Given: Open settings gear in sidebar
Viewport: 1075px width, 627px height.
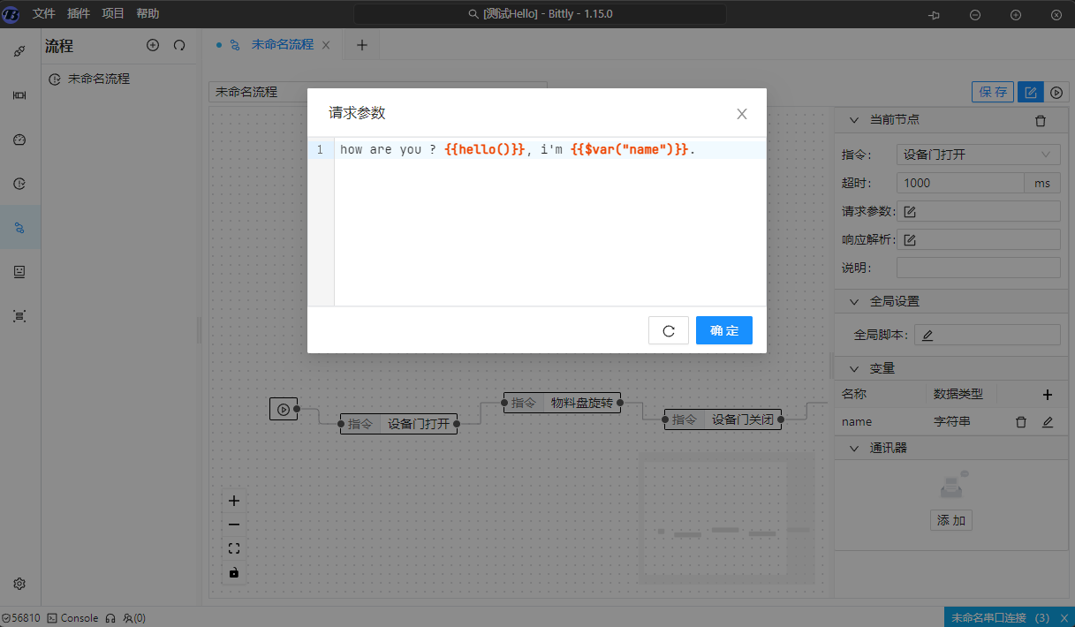Looking at the screenshot, I should [19, 584].
